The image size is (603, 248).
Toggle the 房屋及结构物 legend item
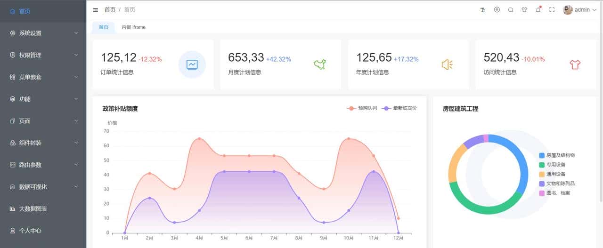click(x=557, y=155)
